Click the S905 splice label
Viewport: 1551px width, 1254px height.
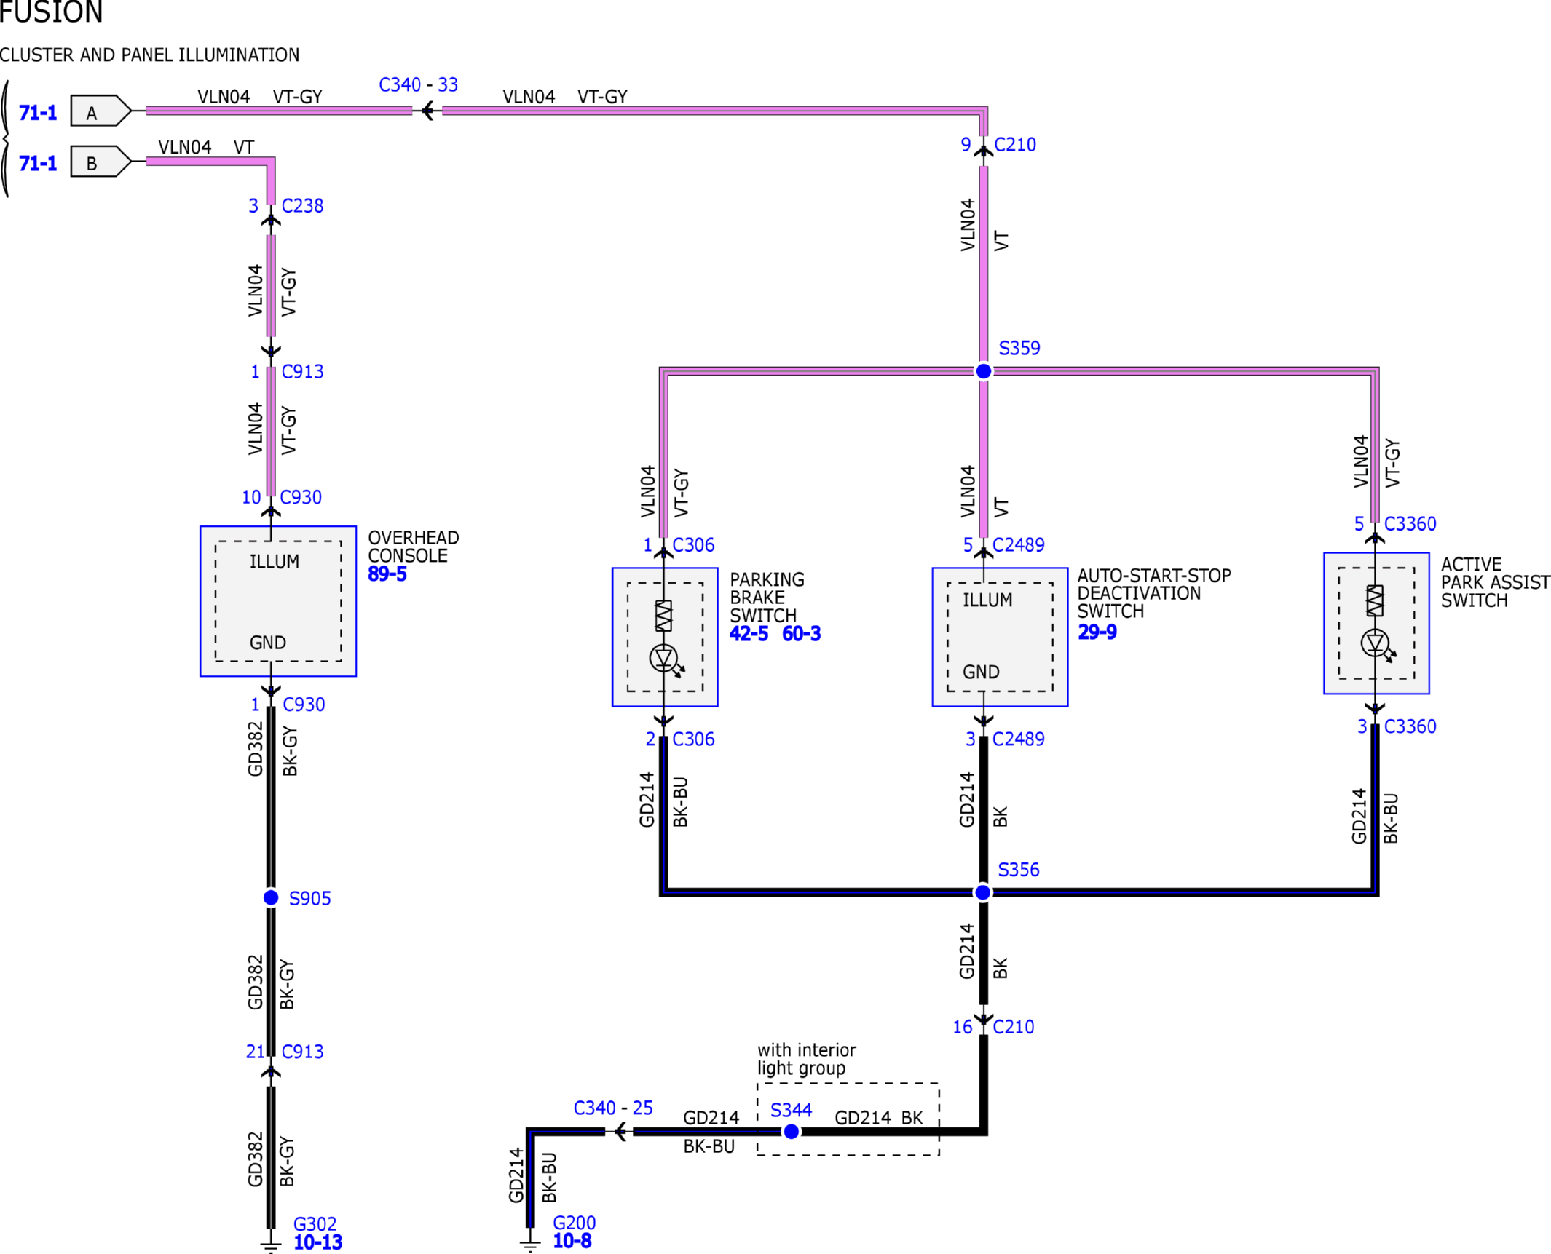pos(309,899)
